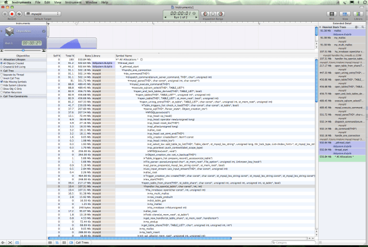Click the loop button next to Record
The height and width of the screenshot is (247, 368).
pos(19,14)
